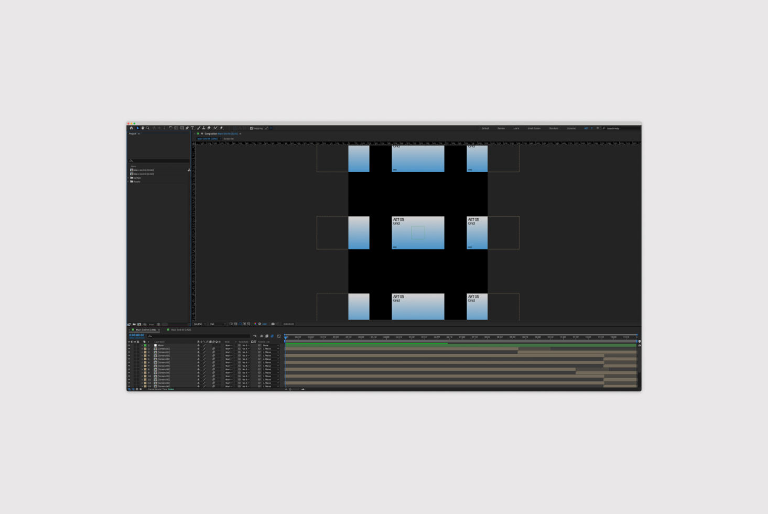Click the viewer footer timecode
The width and height of the screenshot is (768, 514).
pos(288,324)
